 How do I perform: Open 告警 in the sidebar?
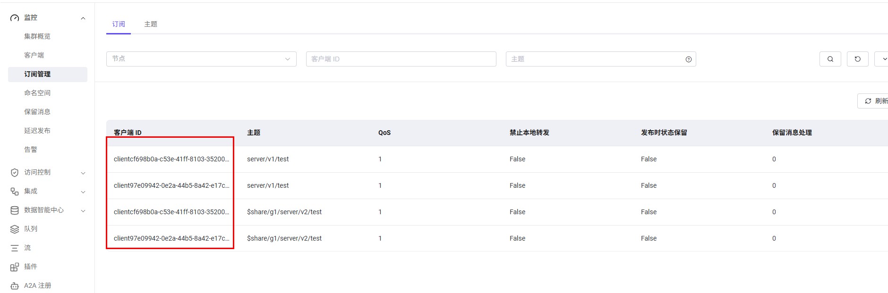coord(31,150)
